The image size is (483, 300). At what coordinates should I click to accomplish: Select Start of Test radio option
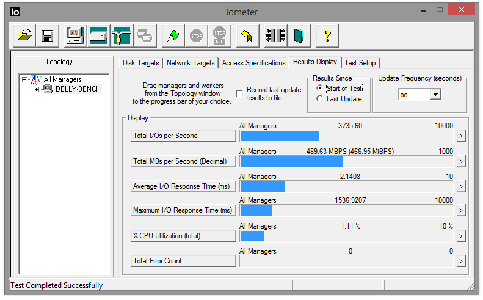click(320, 88)
